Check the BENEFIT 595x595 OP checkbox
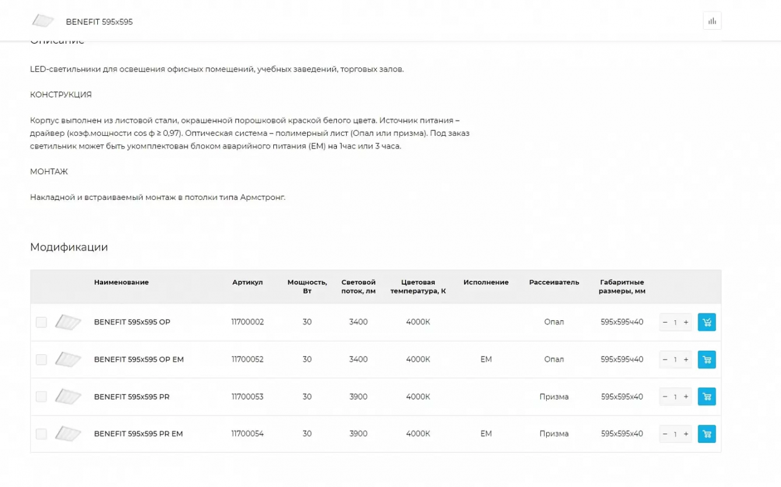Screen dimensions: 781x487 (x=41, y=322)
